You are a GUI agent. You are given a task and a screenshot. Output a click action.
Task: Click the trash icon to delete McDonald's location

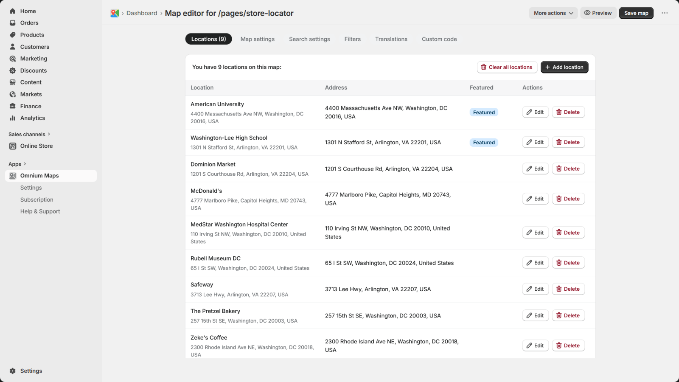558,199
